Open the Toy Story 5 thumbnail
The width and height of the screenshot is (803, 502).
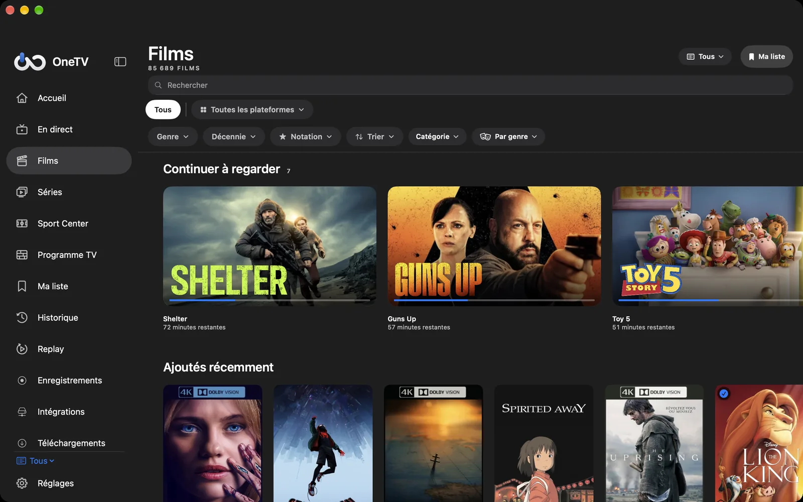(708, 246)
